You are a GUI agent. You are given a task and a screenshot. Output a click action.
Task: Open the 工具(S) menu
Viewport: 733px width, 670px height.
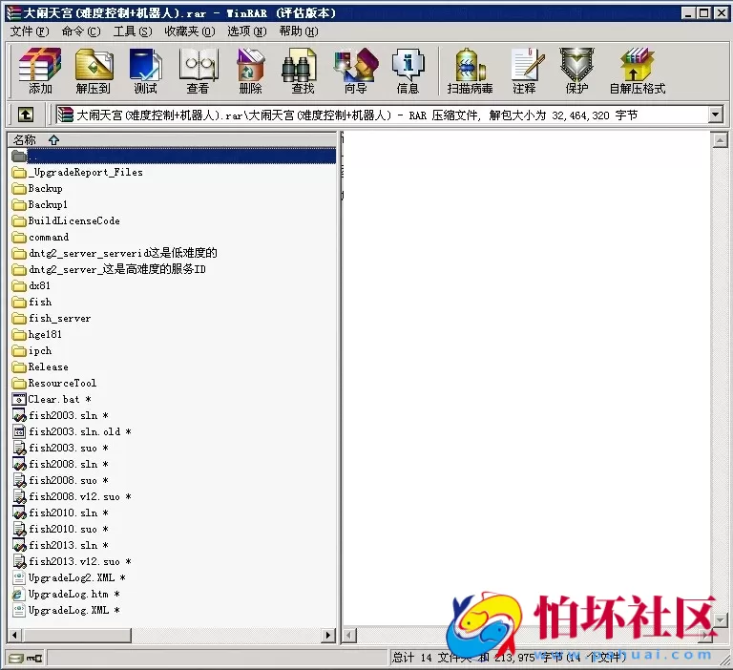tap(132, 31)
